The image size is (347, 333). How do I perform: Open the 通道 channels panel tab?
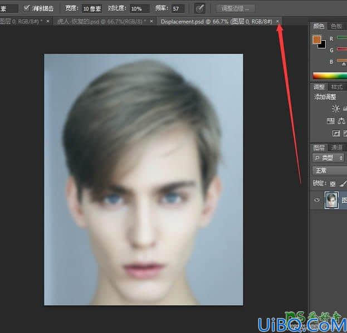click(x=336, y=148)
